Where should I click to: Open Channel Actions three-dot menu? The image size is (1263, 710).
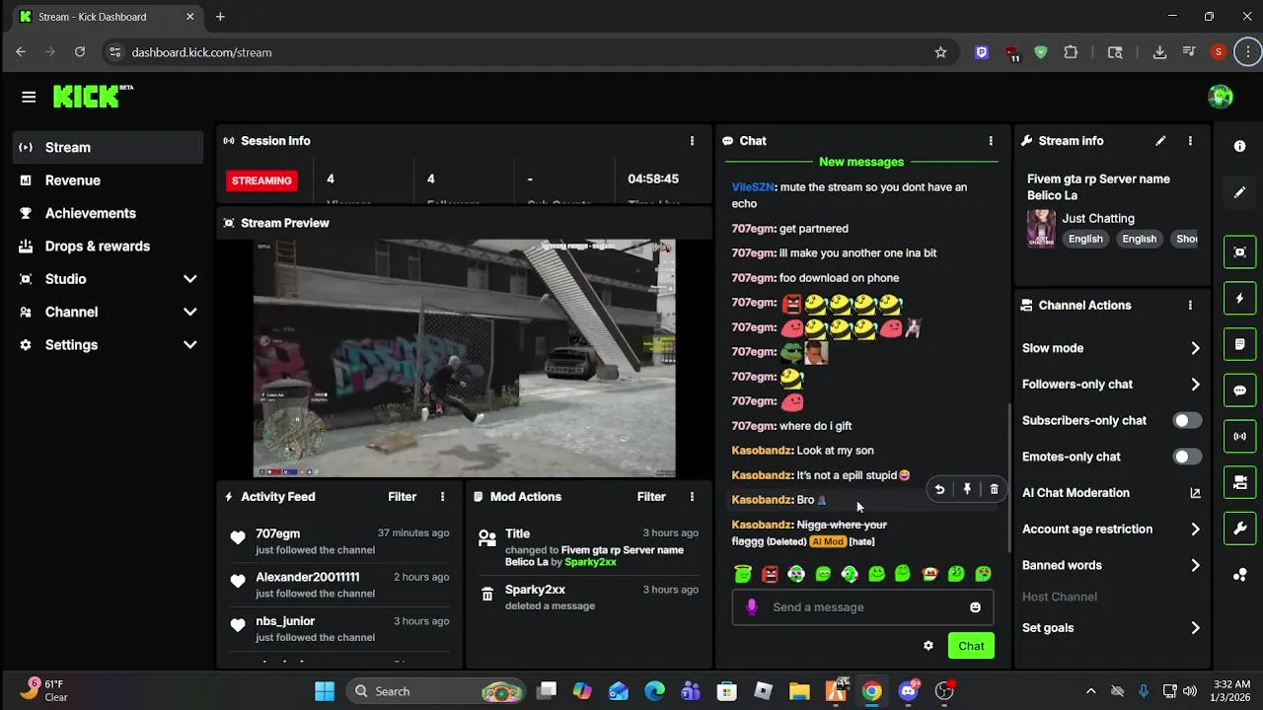tap(1190, 306)
